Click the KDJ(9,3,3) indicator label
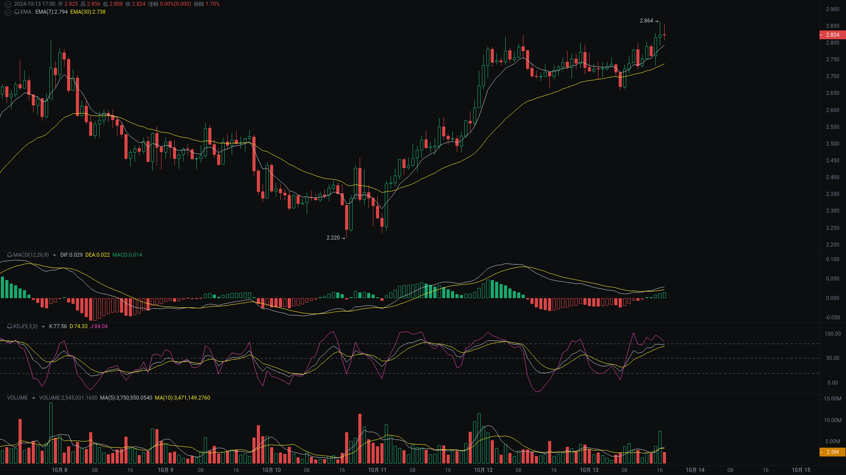 tap(25, 326)
